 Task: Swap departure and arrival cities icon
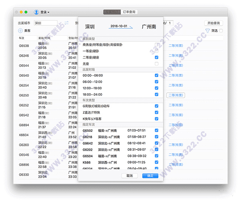[67, 23]
